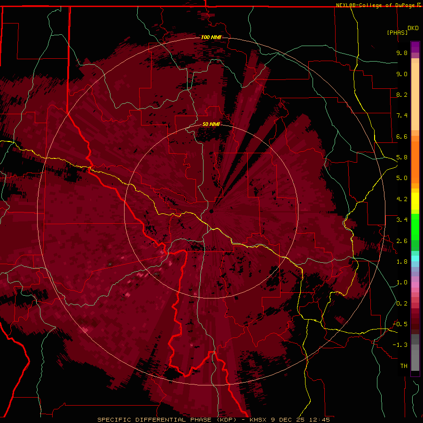Click the KMSX station identifier in caption
This screenshot has height=423, width=423.
pyautogui.click(x=258, y=420)
